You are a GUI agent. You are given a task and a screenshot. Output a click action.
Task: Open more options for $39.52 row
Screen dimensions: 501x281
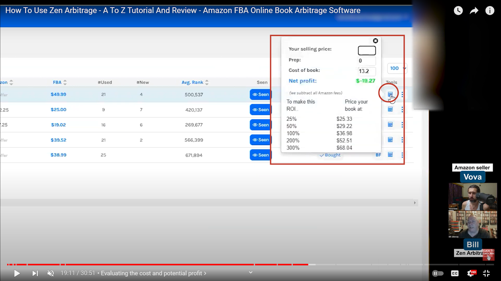[402, 140]
